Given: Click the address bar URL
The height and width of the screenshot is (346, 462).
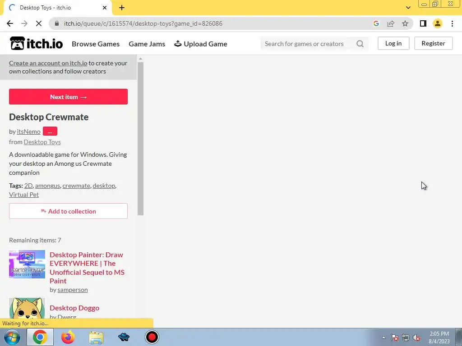Looking at the screenshot, I should 143,23.
